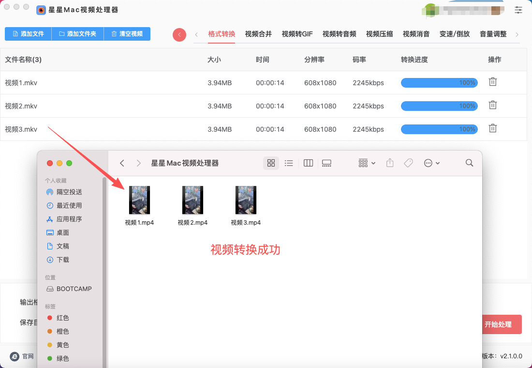Select the 视频1.mp4 thumbnail

tap(139, 200)
